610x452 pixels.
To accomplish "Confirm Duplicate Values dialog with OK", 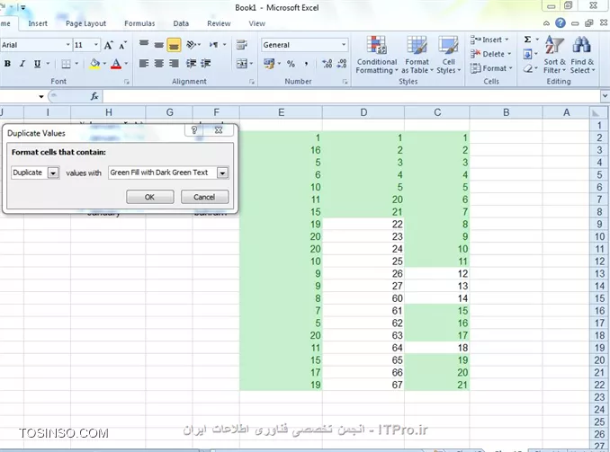I will coord(149,197).
